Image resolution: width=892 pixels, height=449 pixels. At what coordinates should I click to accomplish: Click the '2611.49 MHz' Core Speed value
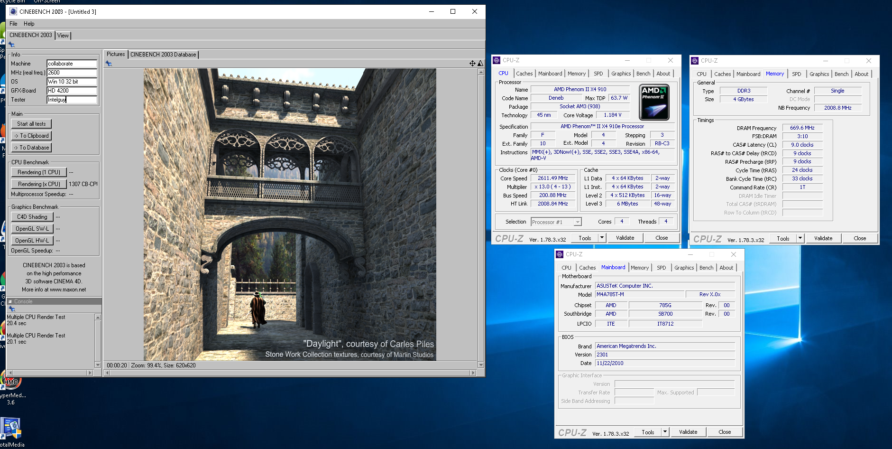point(553,178)
